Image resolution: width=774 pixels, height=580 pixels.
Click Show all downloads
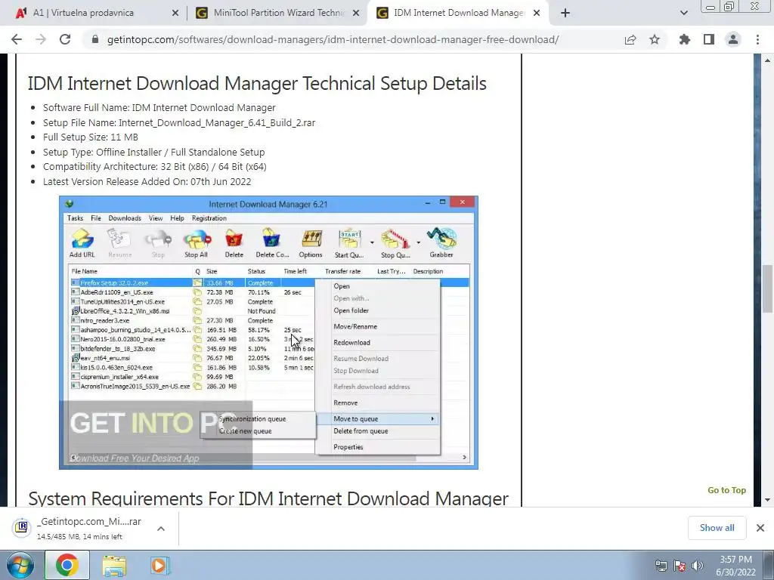coord(717,528)
